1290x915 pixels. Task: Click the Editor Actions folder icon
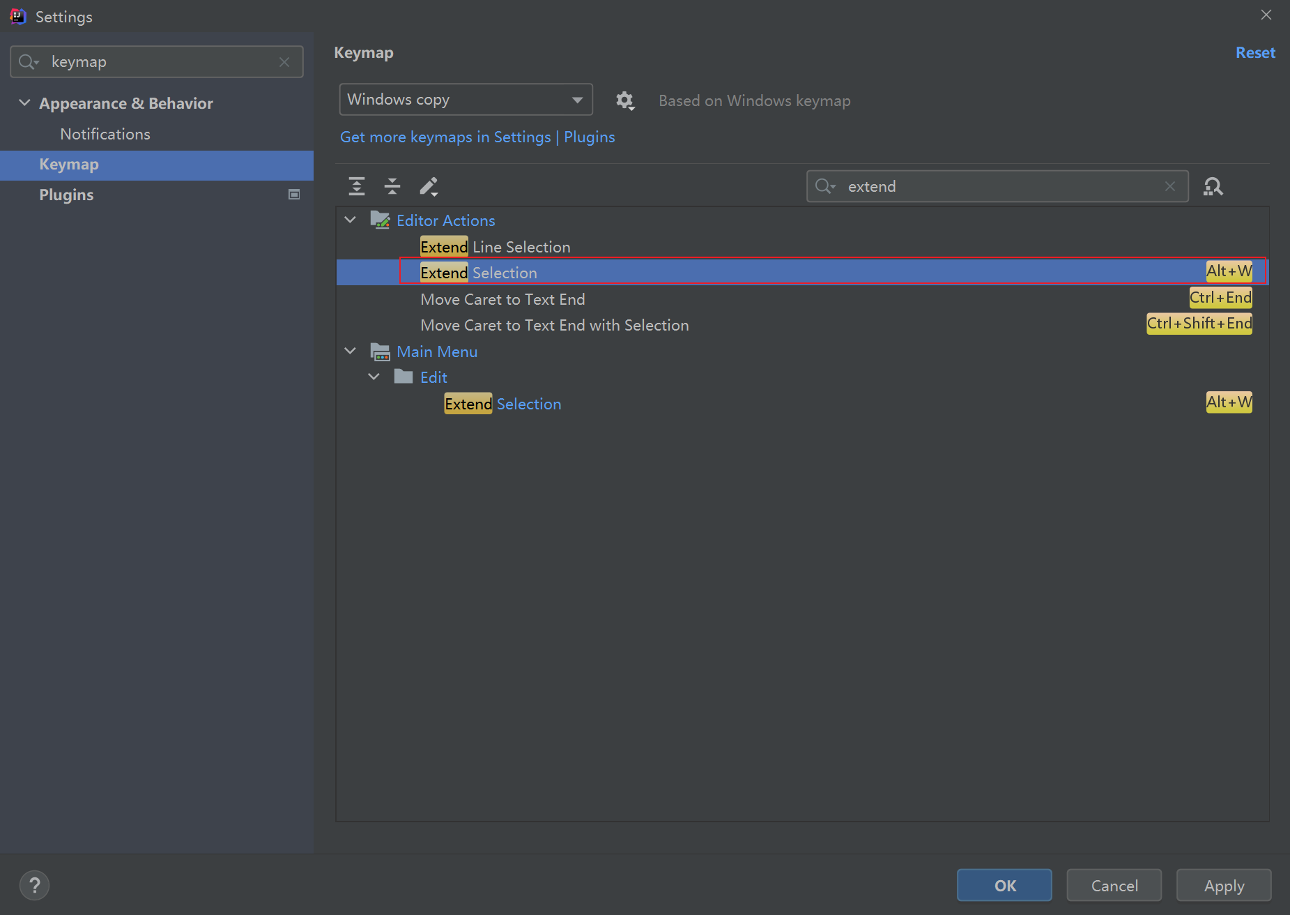coord(380,220)
